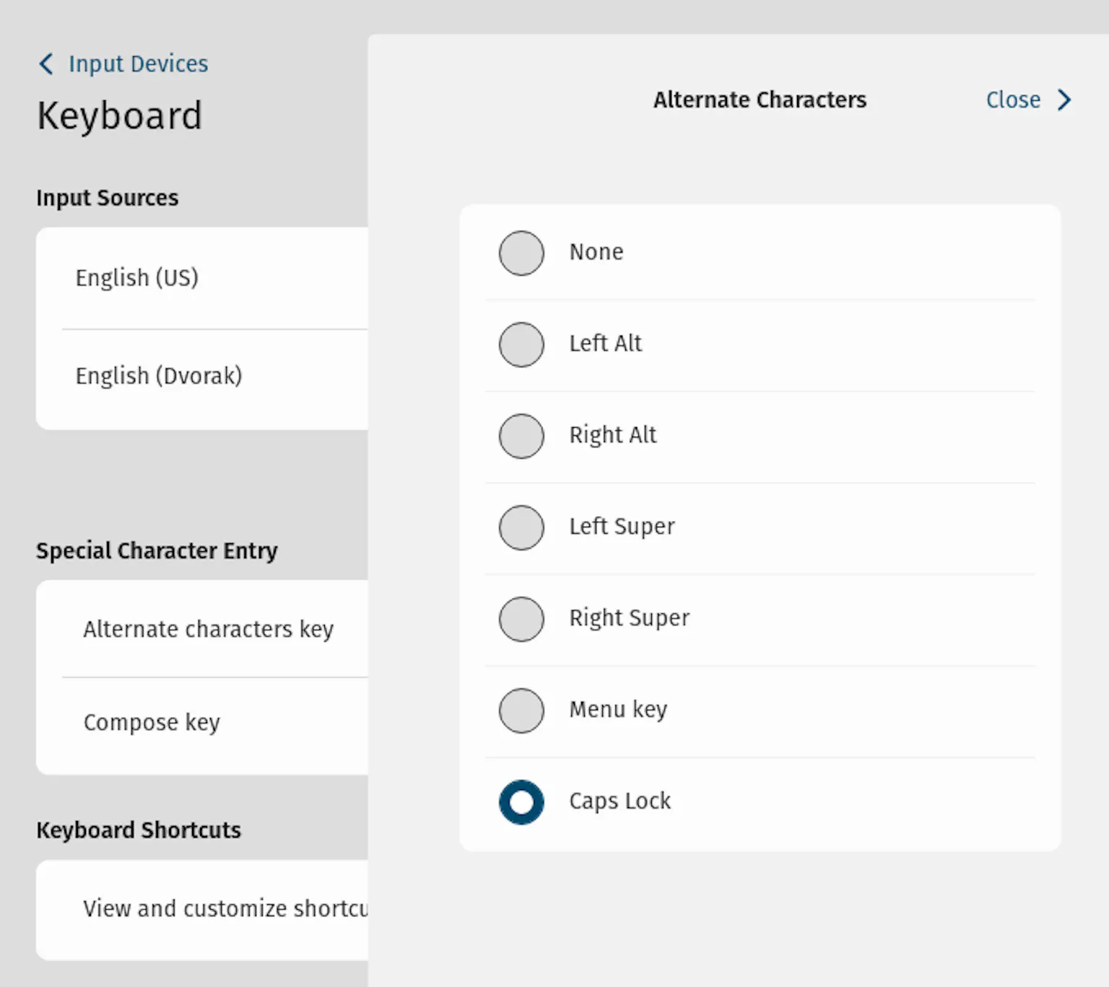
Task: Select the None radio button
Action: pyautogui.click(x=521, y=253)
